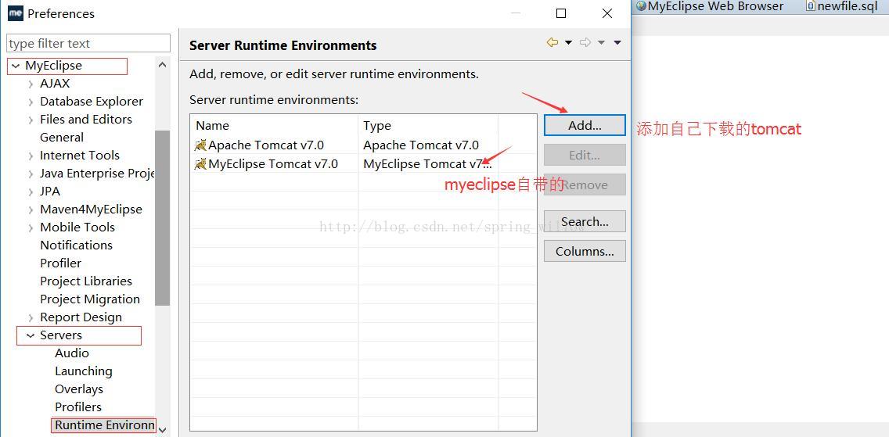Viewport: 889px width, 437px height.
Task: Select the MyEclipse root tree item
Action: click(53, 66)
